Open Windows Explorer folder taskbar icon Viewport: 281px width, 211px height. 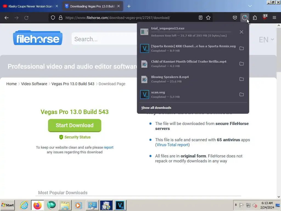65,205
